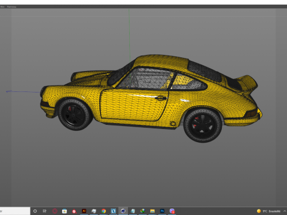Open Google Chrome from the taskbar
Screen dimensions: 287x215
click(x=103, y=211)
